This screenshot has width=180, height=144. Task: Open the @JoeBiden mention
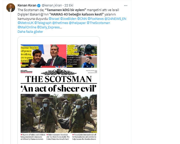point(68,19)
